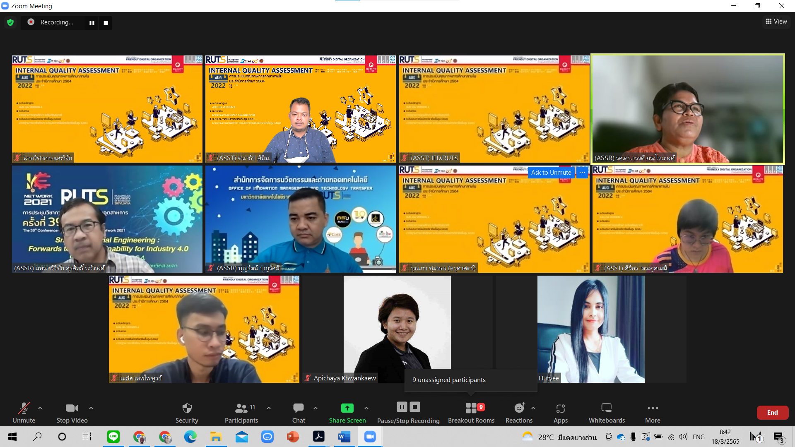Open video options arrow beside Stop Video
The height and width of the screenshot is (447, 795).
coord(91,408)
